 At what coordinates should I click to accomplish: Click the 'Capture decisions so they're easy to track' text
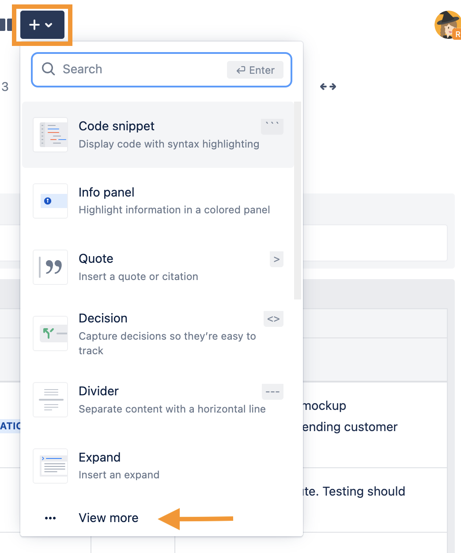[167, 343]
